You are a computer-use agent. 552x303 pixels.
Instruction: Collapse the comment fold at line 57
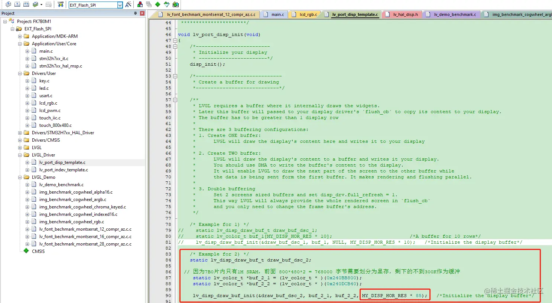(175, 100)
